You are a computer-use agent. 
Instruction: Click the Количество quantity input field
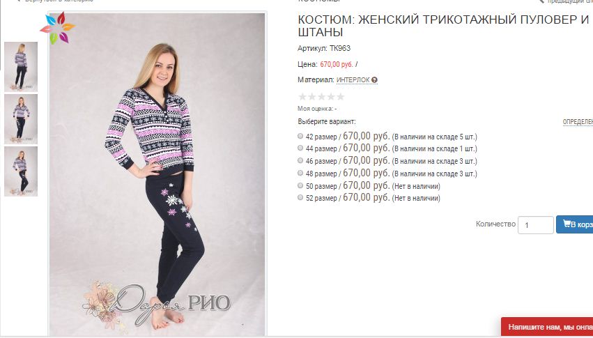click(536, 225)
